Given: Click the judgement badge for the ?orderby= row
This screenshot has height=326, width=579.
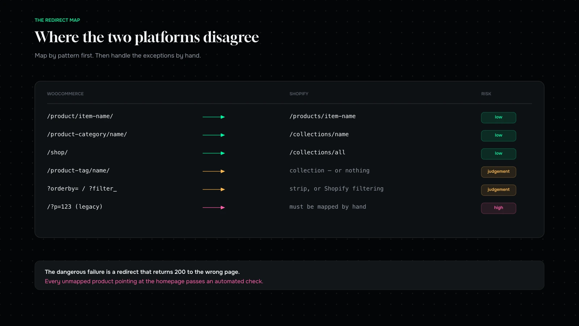Looking at the screenshot, I should [498, 190].
